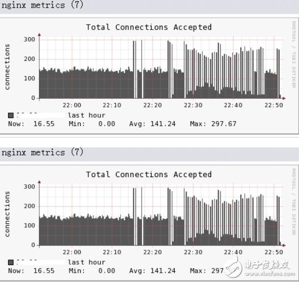Click the 300 y-axis label on bottom graph

(x=29, y=186)
